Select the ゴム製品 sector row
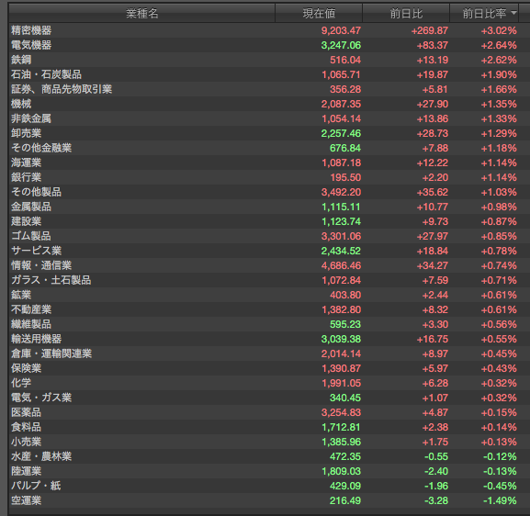The width and height of the screenshot is (530, 516). tap(269, 236)
